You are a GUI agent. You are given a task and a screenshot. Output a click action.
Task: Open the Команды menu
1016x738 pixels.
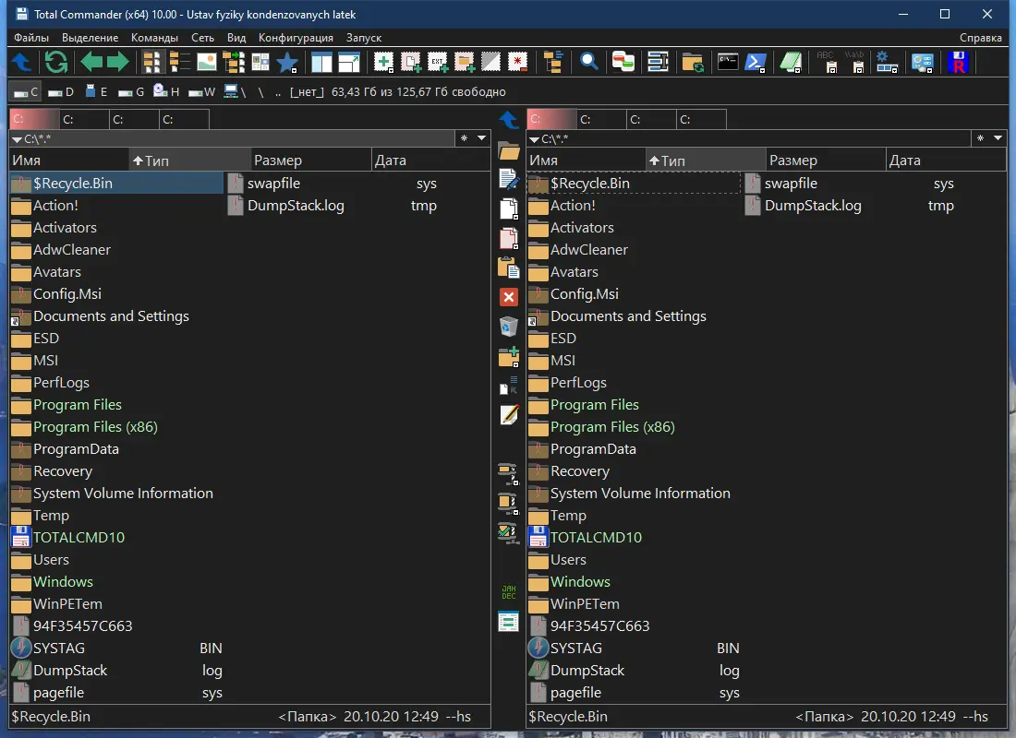pyautogui.click(x=154, y=38)
